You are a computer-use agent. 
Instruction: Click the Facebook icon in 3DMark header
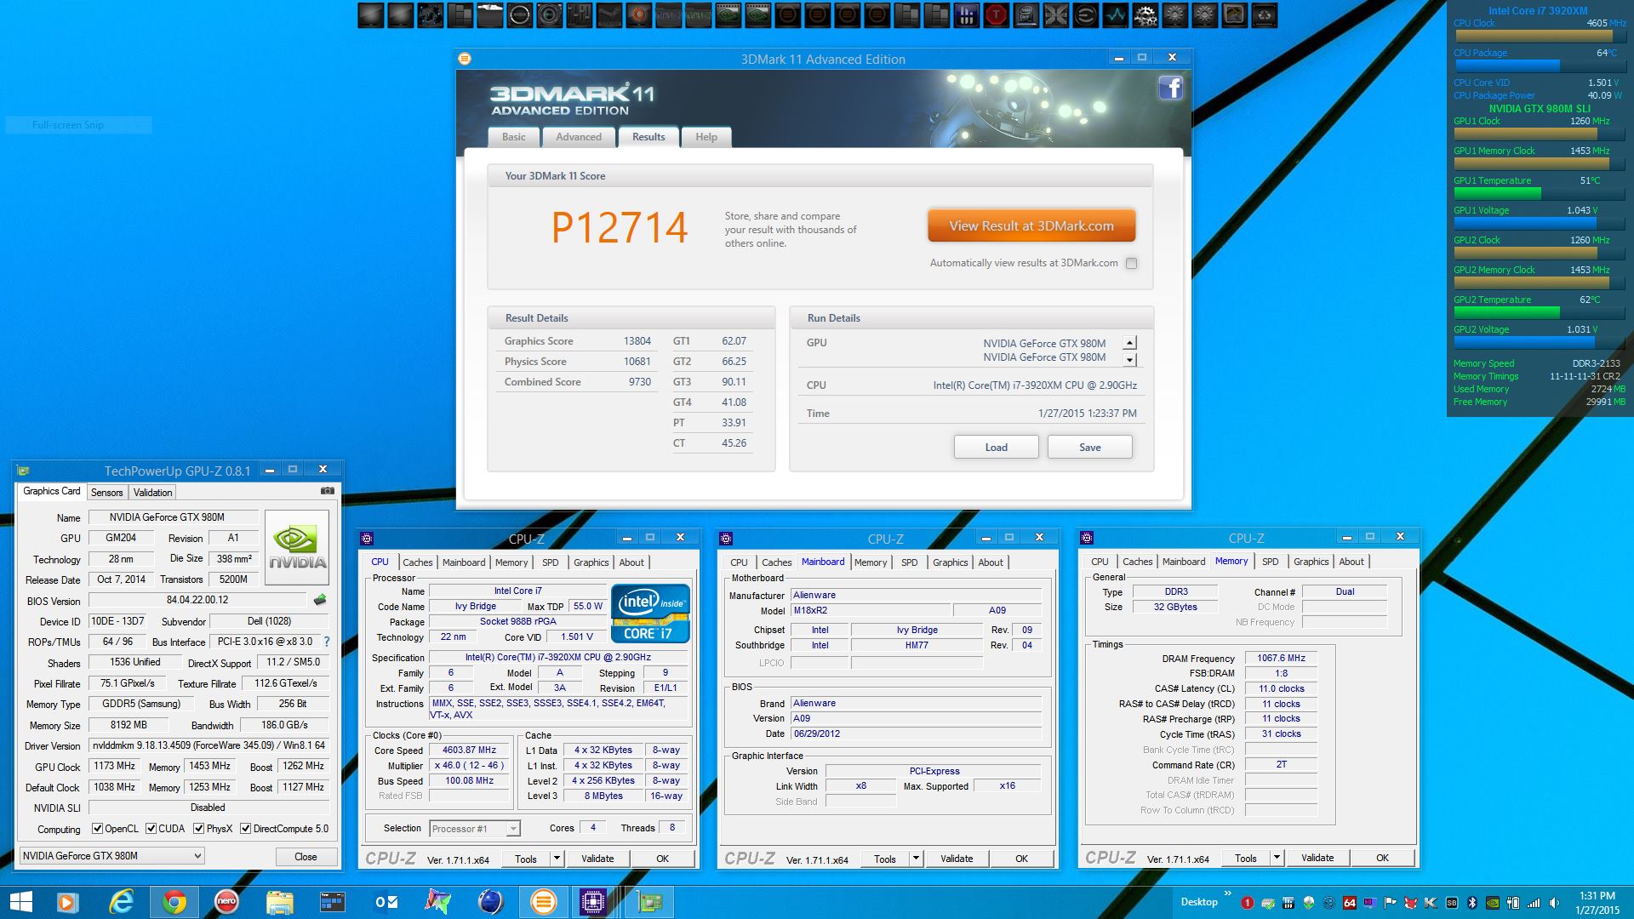pos(1170,88)
